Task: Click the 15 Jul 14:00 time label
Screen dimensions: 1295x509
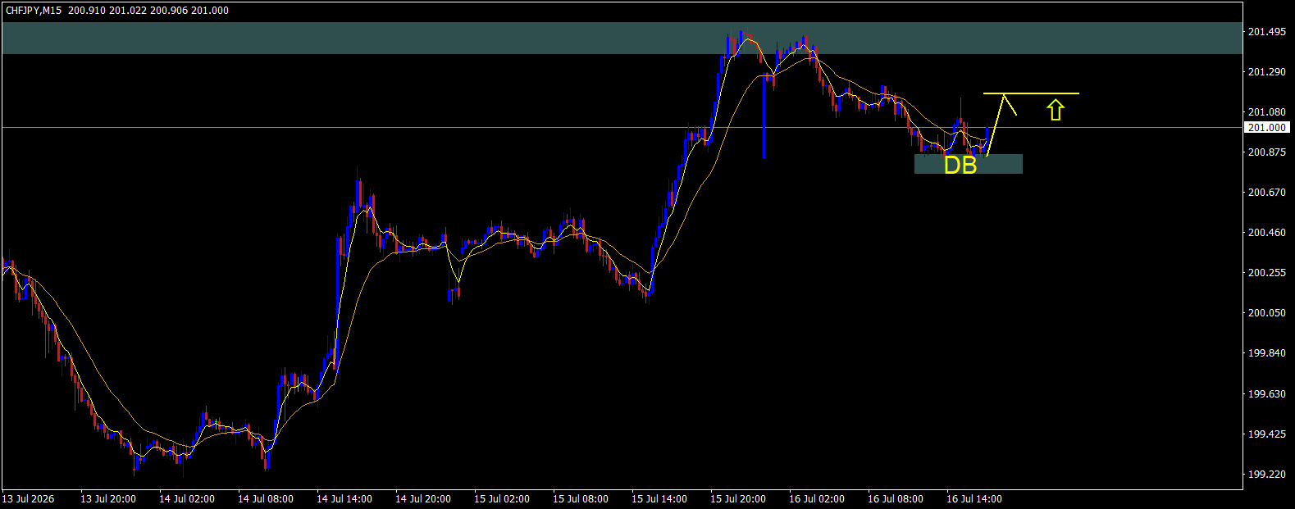Action: point(659,499)
